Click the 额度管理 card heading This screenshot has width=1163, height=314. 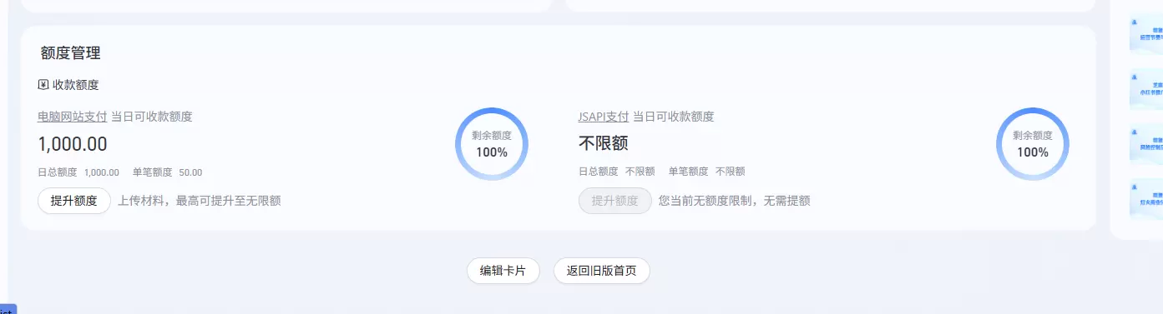[70, 53]
